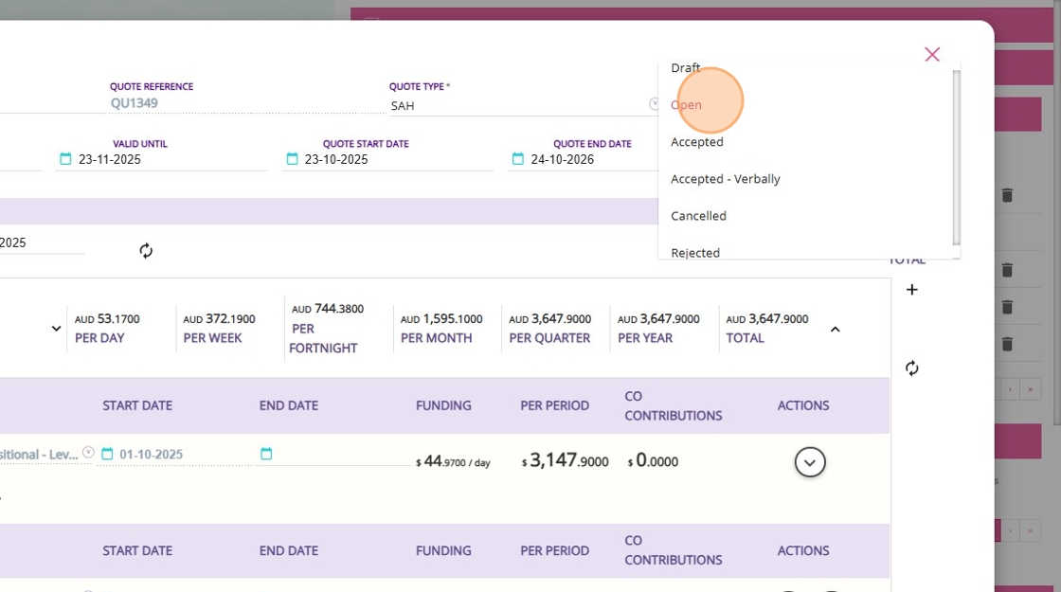Click refresh icon beside 2025 date field
1061x592 pixels.
coord(146,251)
